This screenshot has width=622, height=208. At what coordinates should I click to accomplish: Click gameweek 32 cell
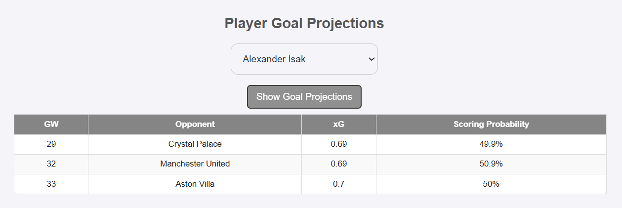[x=51, y=164]
